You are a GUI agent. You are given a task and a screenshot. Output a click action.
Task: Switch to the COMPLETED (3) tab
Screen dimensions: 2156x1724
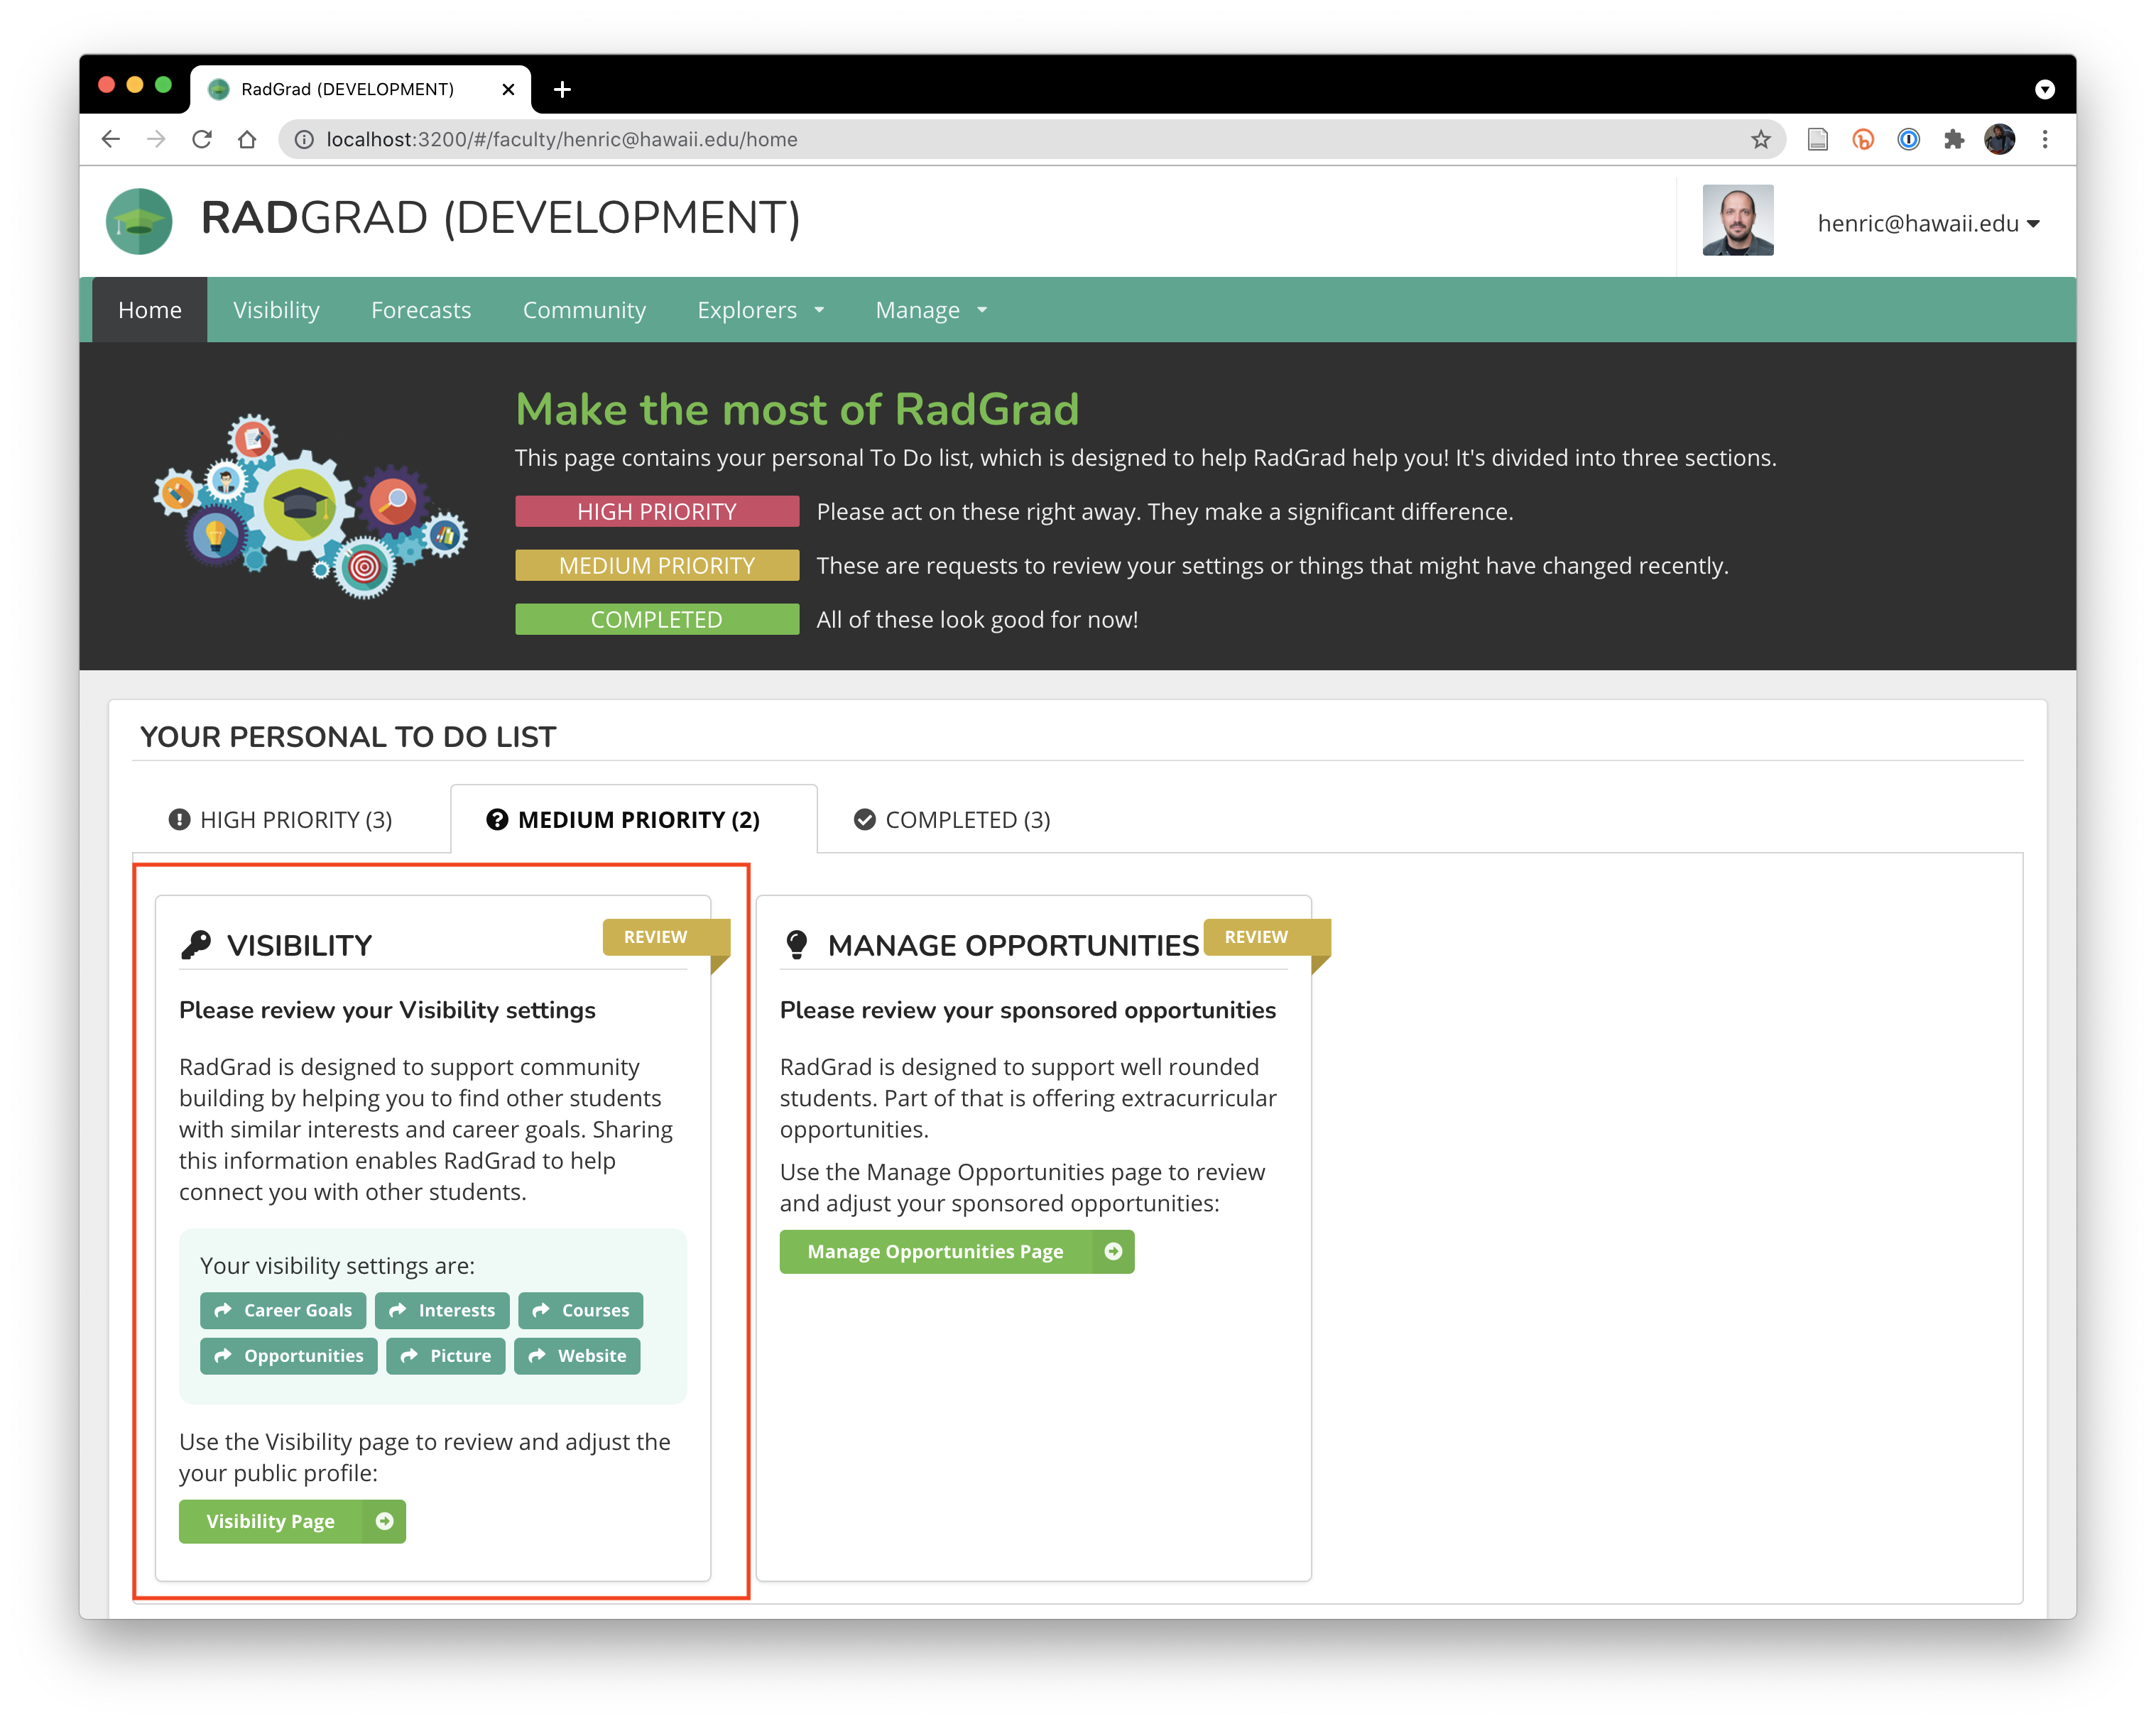pos(952,819)
